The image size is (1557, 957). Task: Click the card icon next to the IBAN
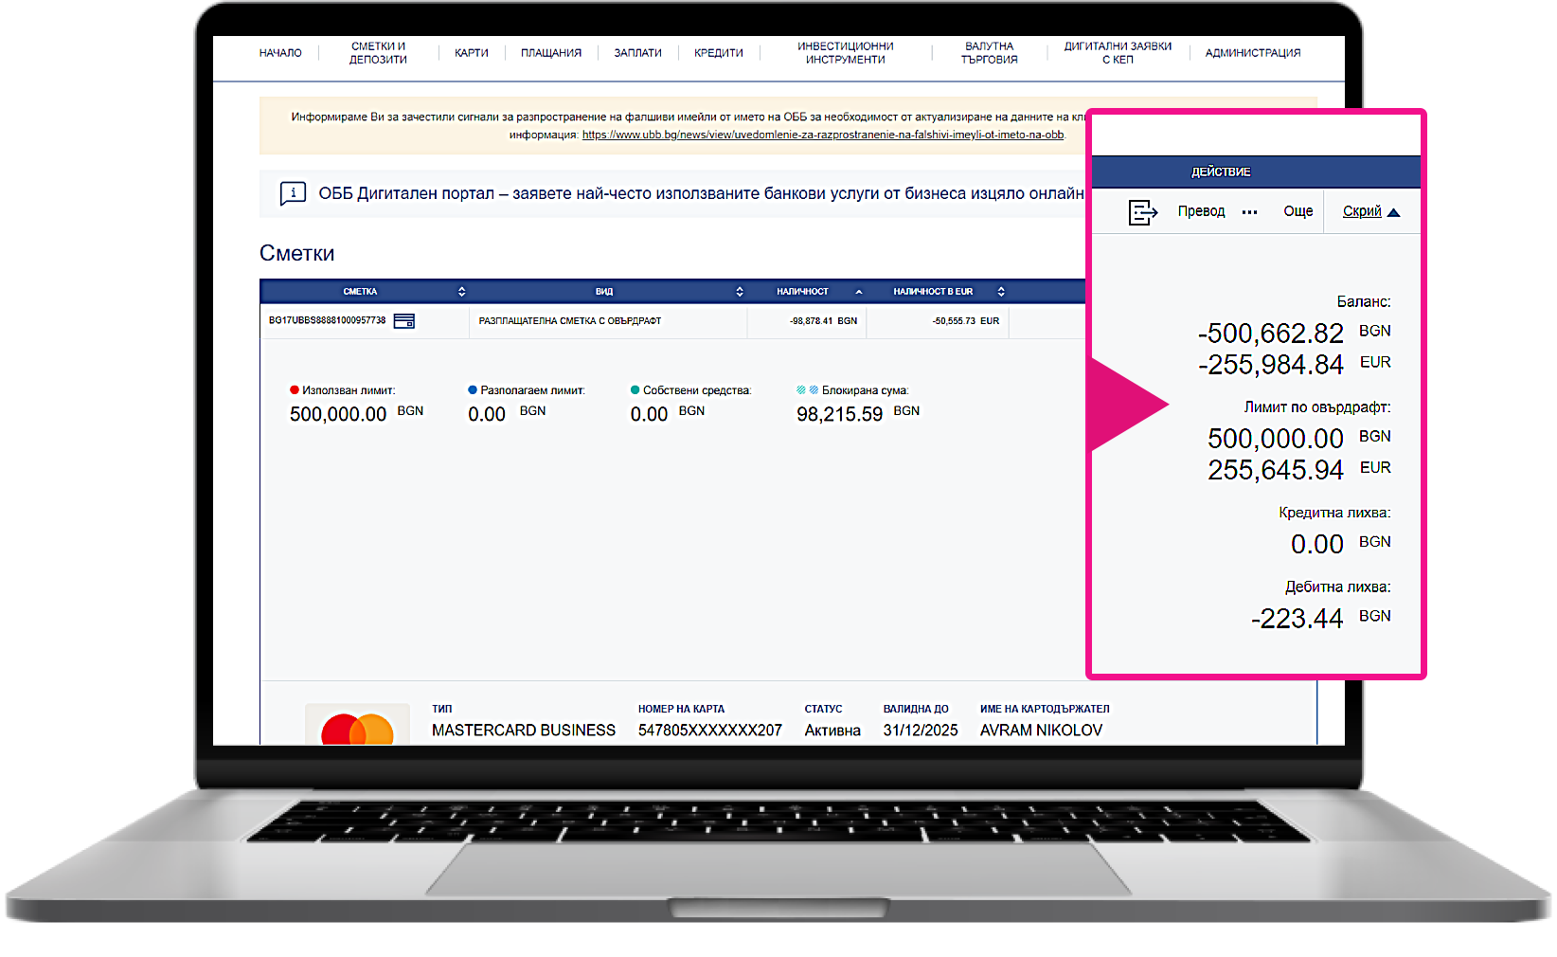[404, 321]
